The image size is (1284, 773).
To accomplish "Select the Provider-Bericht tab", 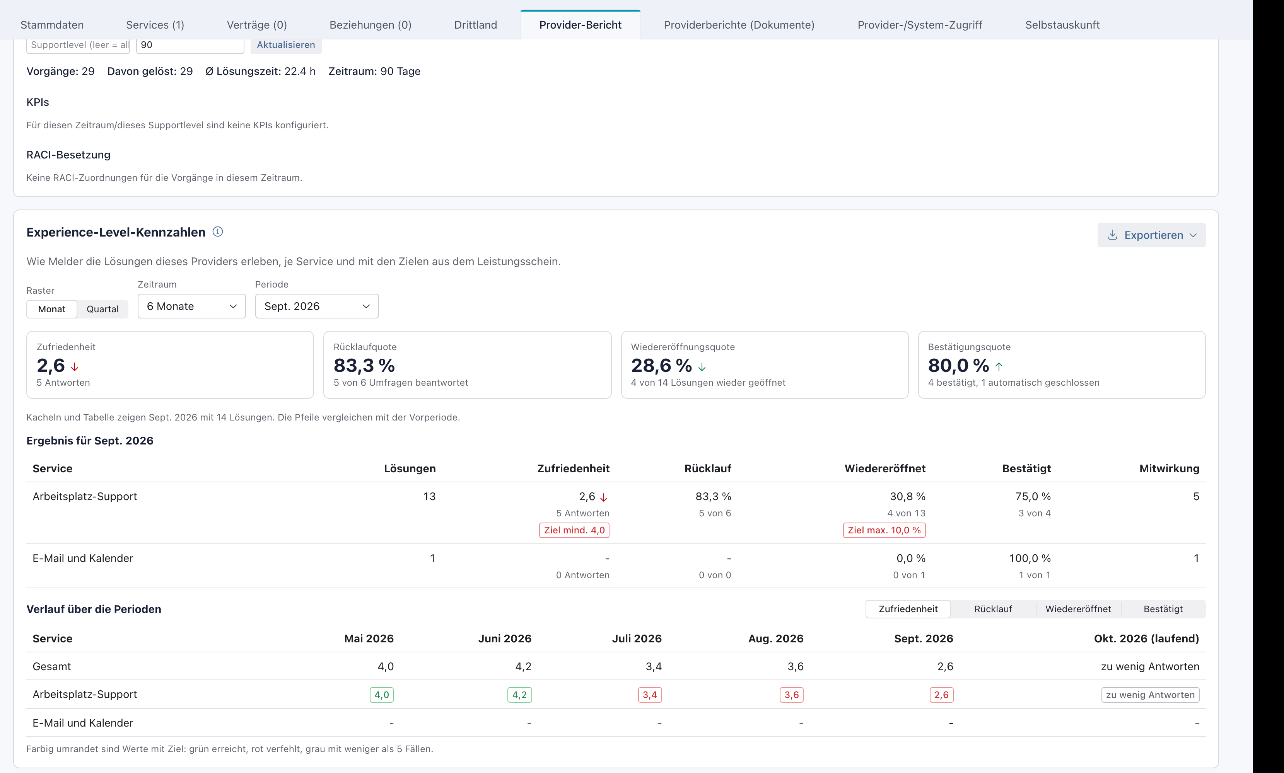I will (x=581, y=24).
